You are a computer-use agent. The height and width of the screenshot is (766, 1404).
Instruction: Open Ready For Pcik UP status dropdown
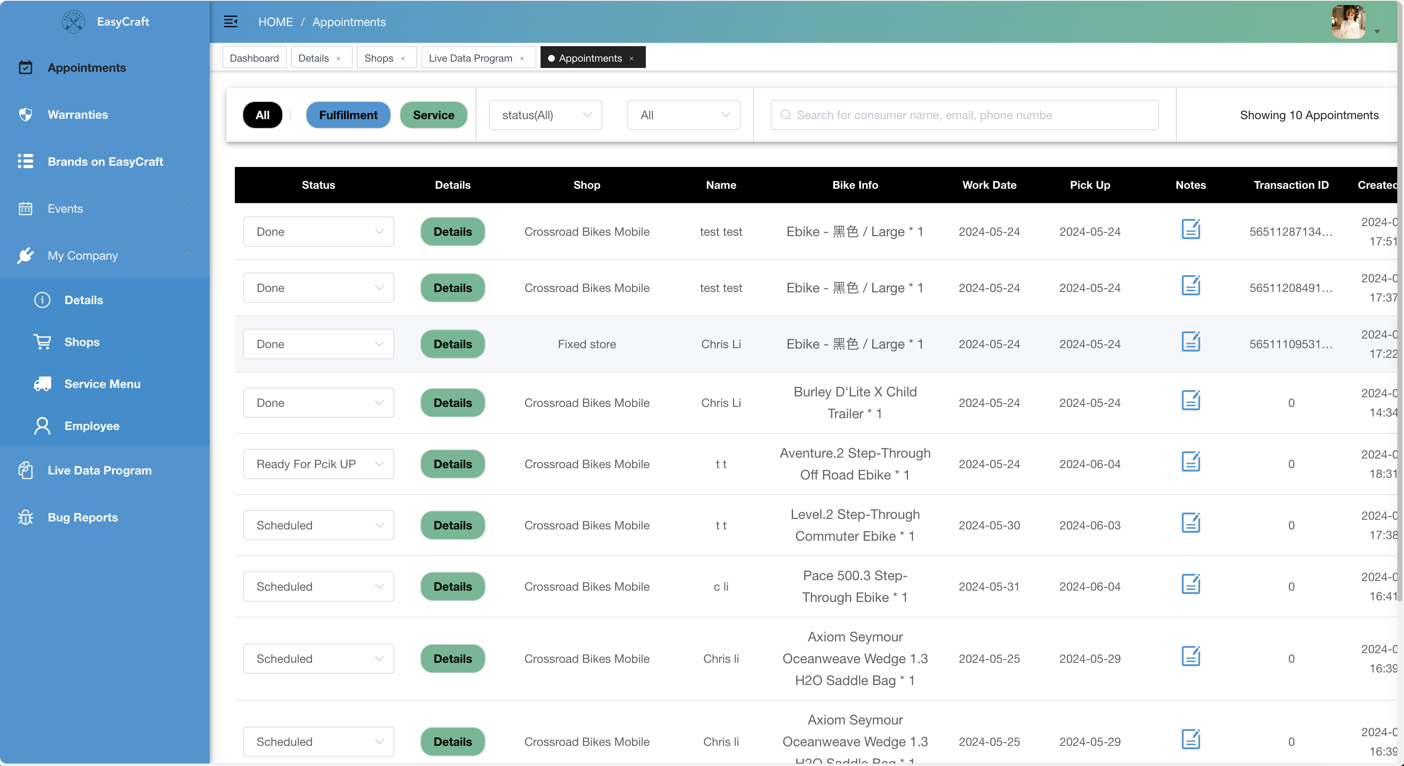[x=318, y=464]
